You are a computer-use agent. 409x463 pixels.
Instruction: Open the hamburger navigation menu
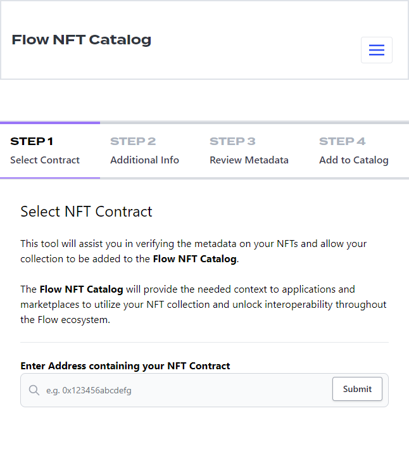tap(377, 51)
